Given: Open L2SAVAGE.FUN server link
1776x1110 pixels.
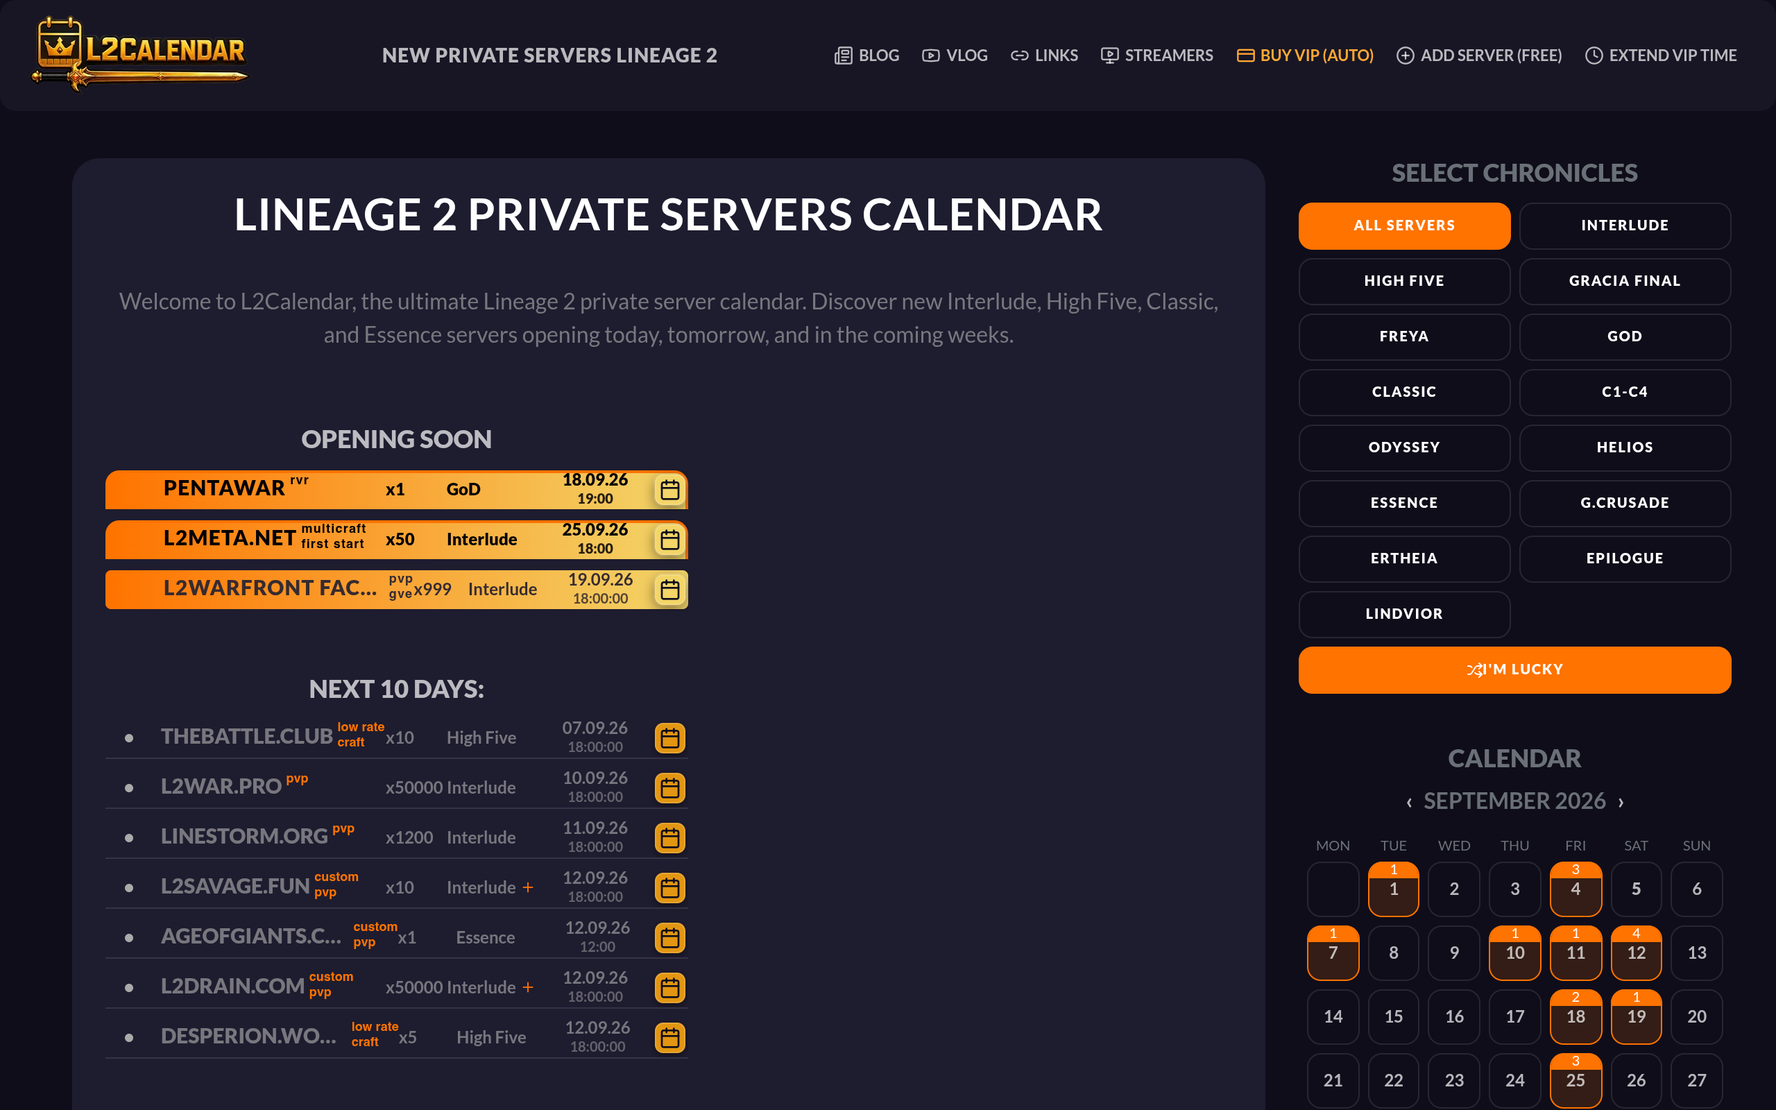Looking at the screenshot, I should 235,886.
